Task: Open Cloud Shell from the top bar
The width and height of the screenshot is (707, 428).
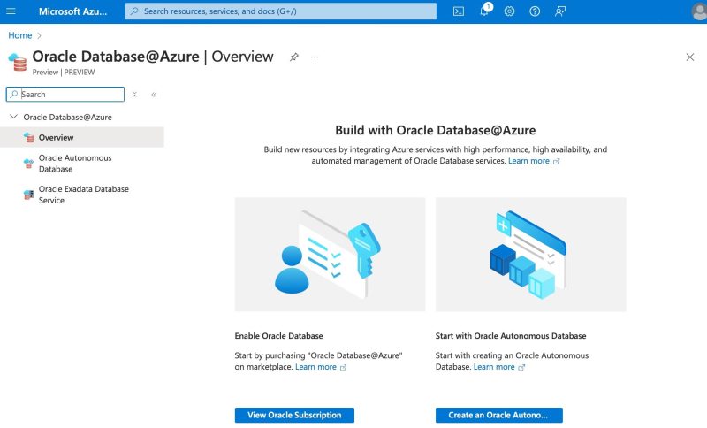Action: coord(458,11)
